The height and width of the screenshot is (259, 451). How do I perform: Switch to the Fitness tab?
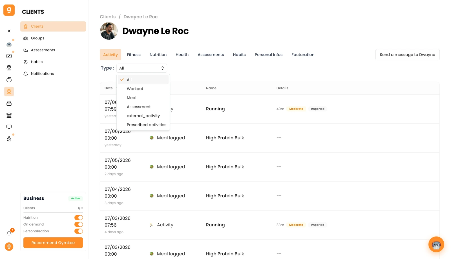point(134,55)
